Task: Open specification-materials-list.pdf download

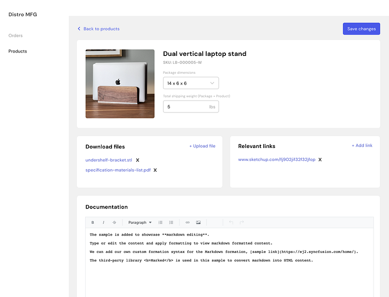Action: [118, 170]
